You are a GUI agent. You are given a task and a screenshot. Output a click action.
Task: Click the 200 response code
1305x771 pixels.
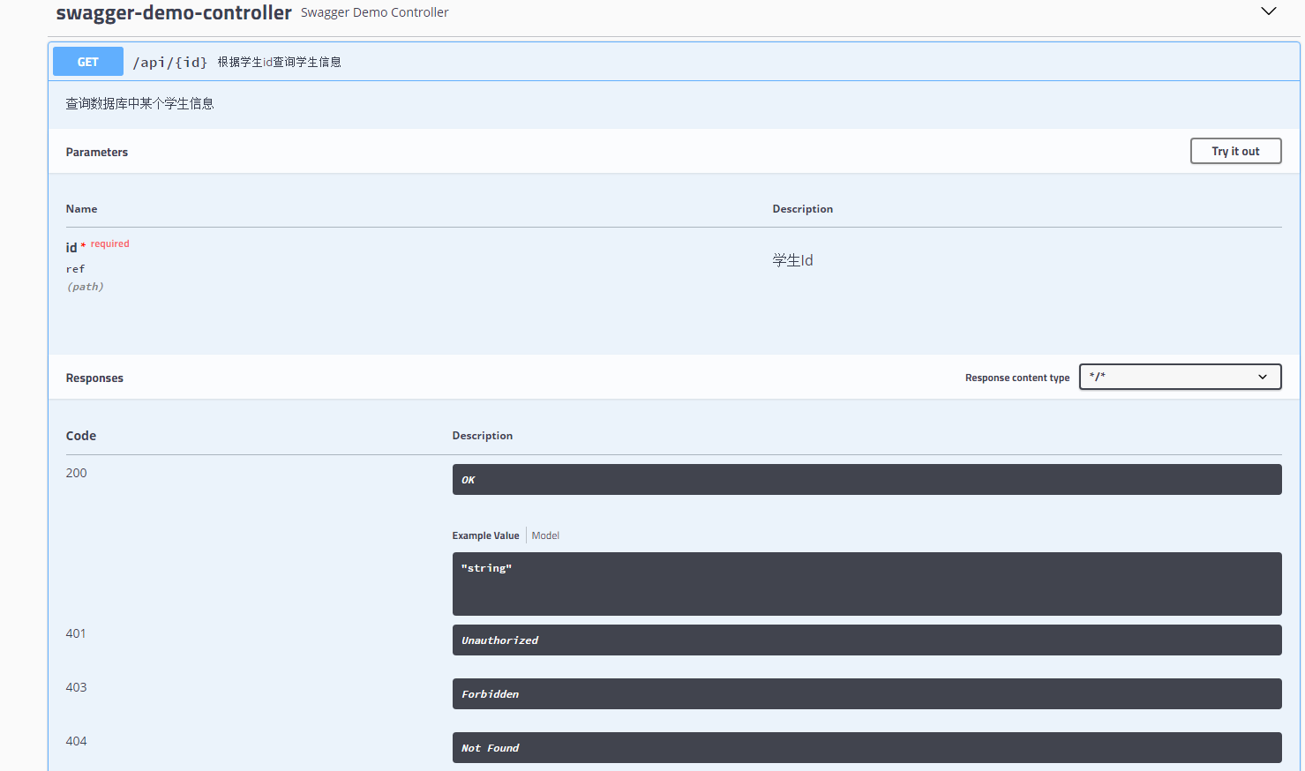[77, 473]
